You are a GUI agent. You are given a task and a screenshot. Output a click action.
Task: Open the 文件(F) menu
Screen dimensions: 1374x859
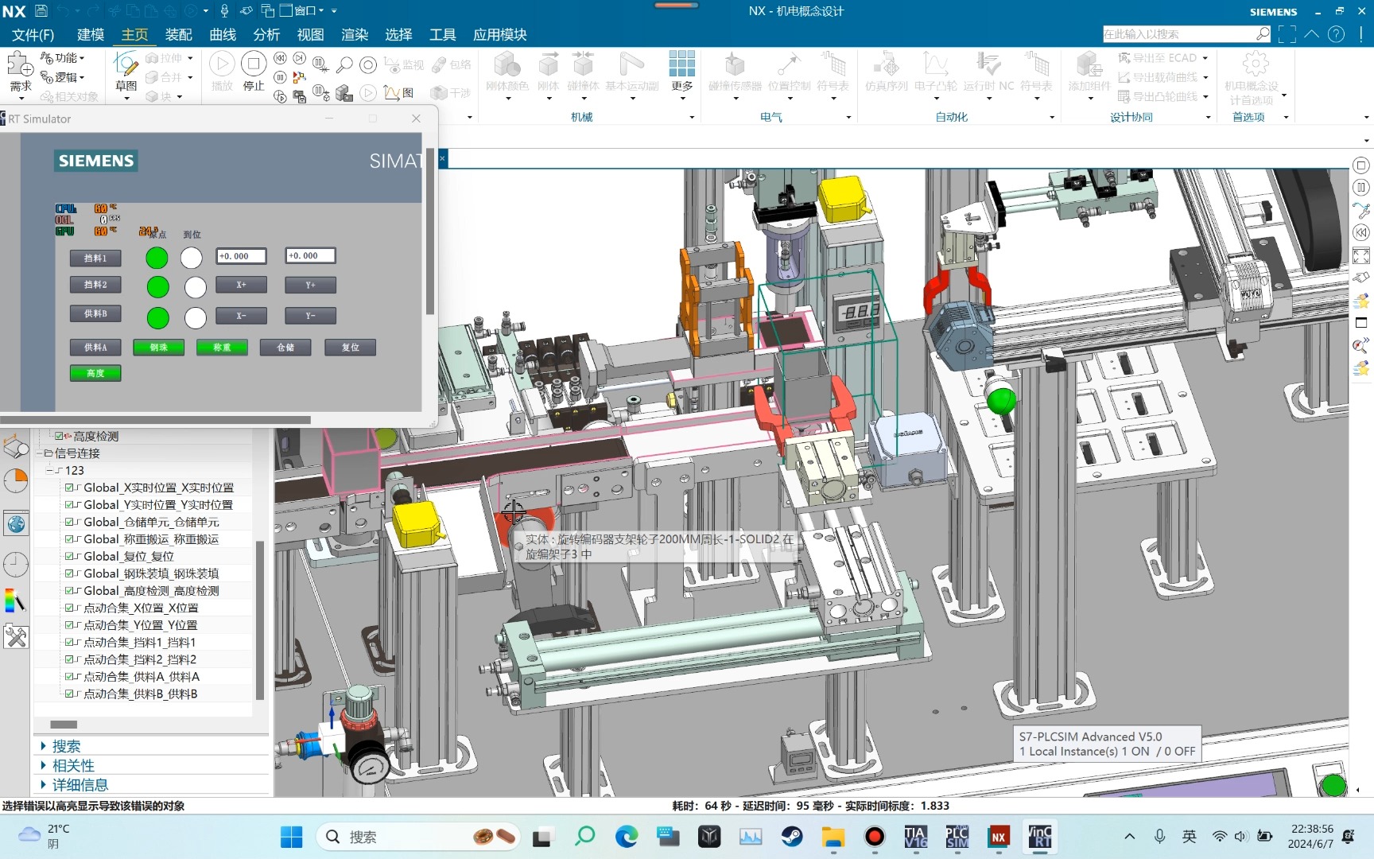coord(33,35)
